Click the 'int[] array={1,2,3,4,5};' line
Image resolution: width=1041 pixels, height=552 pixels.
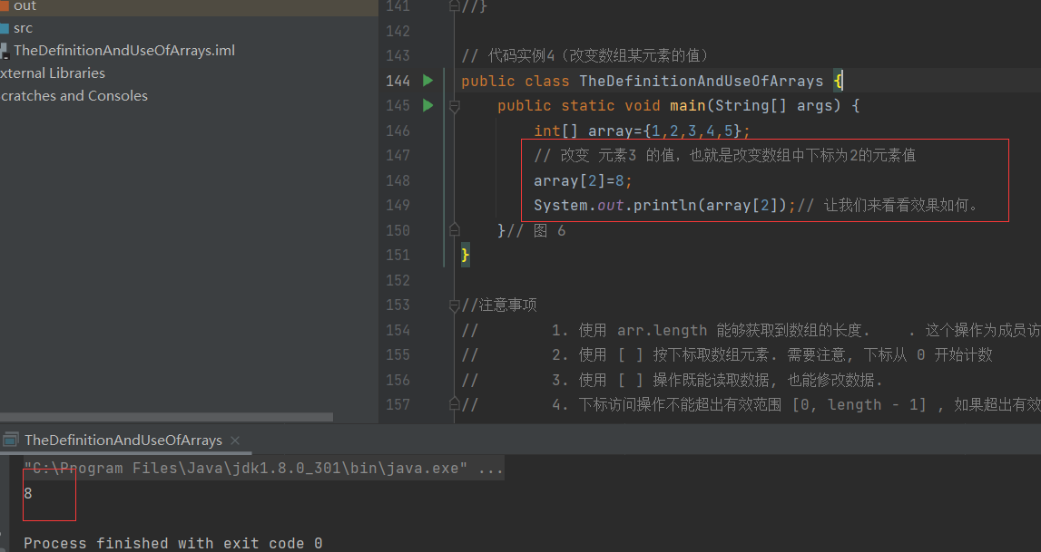pos(642,131)
